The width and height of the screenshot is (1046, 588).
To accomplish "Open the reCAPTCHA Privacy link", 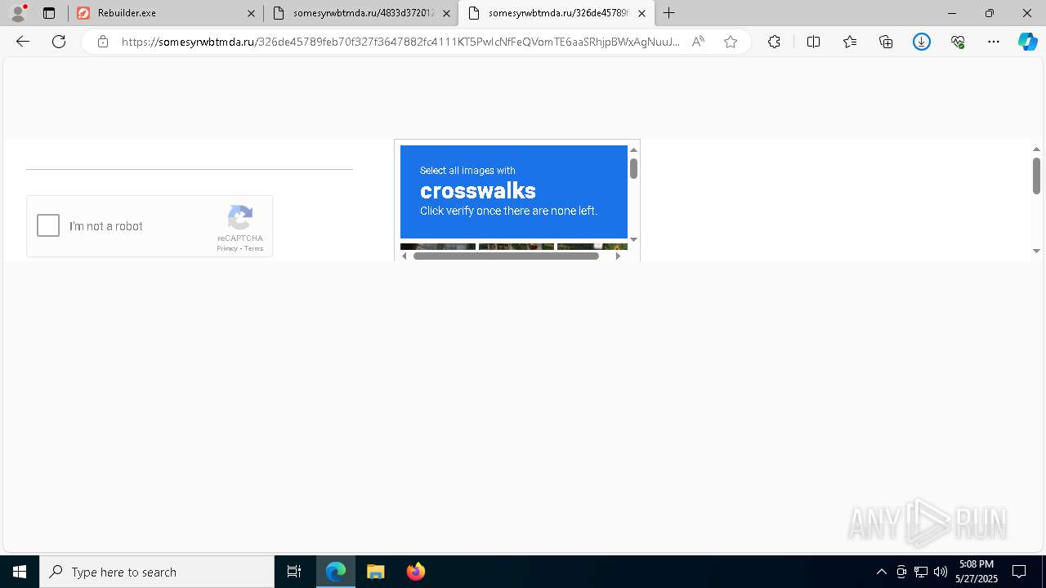I will point(226,248).
